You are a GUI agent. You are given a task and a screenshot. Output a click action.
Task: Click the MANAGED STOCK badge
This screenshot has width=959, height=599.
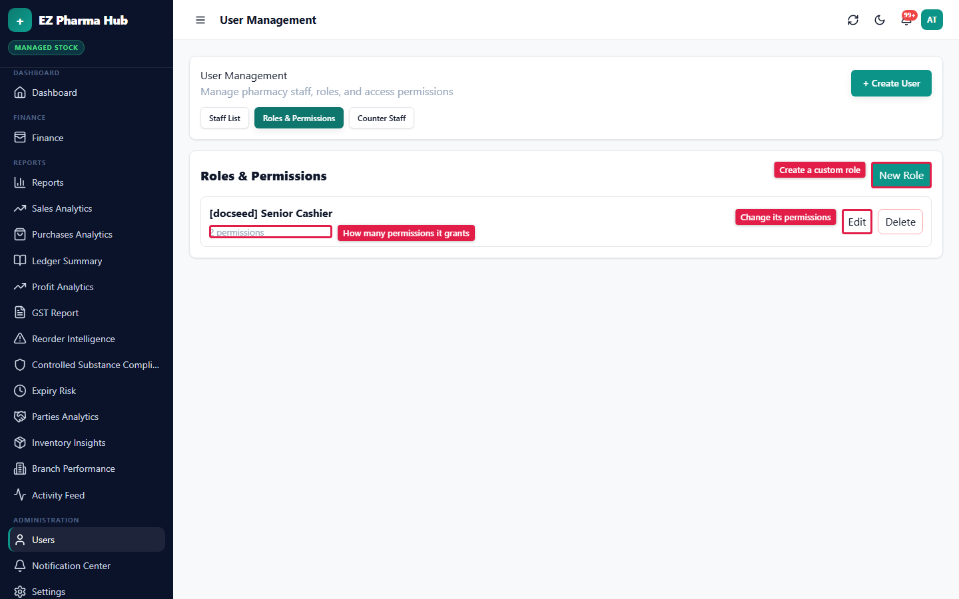(46, 47)
